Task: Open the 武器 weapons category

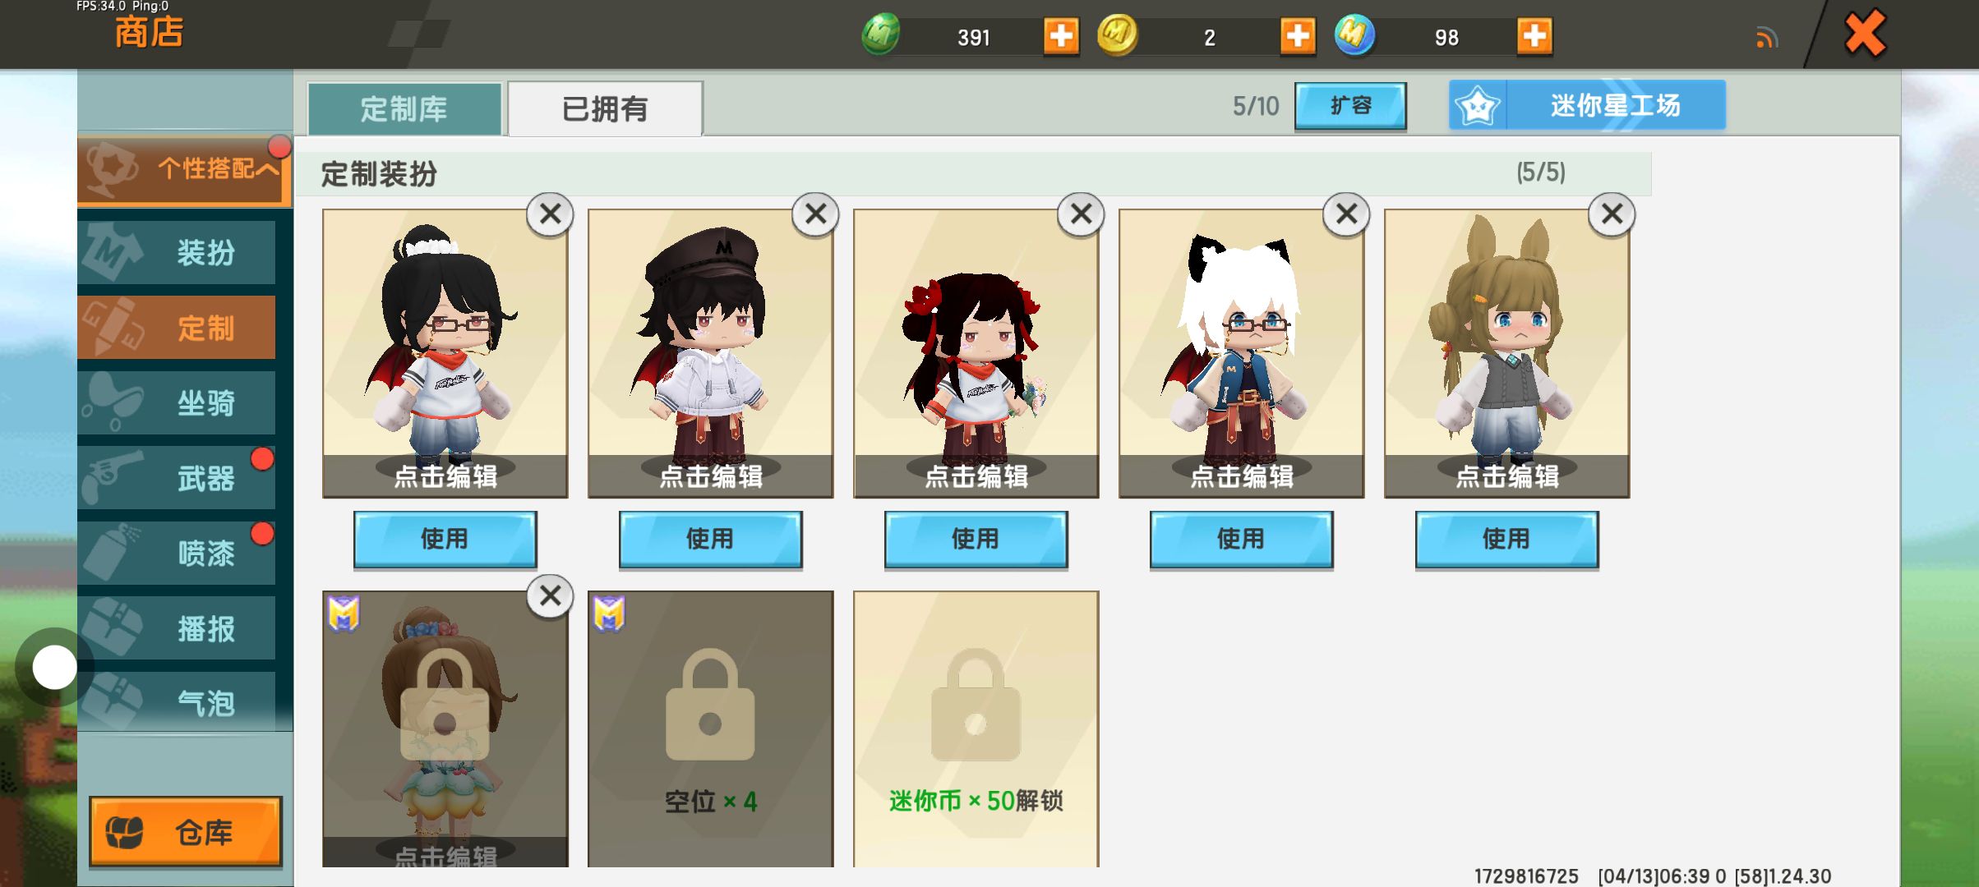Action: pyautogui.click(x=177, y=478)
